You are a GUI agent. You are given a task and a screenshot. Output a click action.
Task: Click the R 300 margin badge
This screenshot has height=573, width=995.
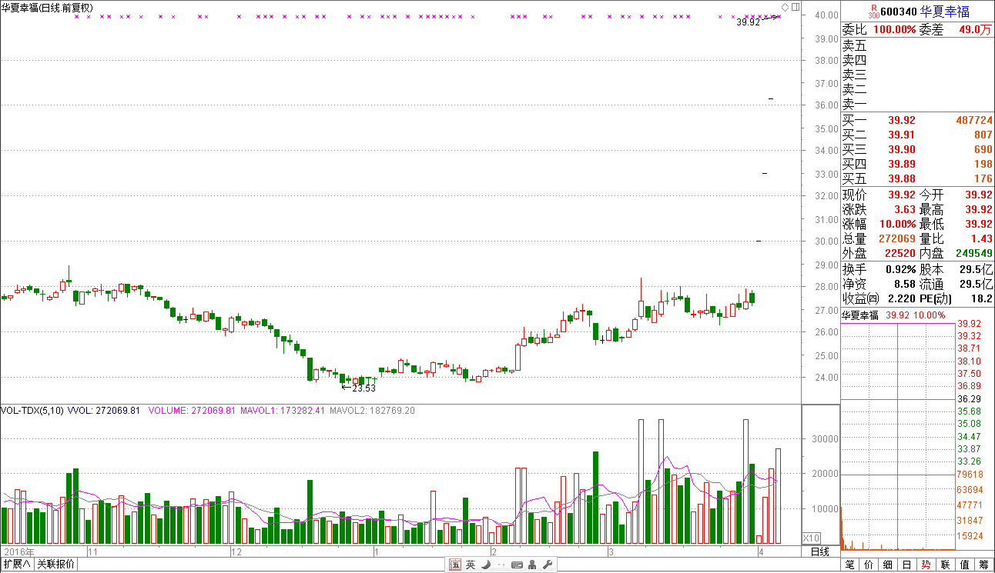pos(873,11)
